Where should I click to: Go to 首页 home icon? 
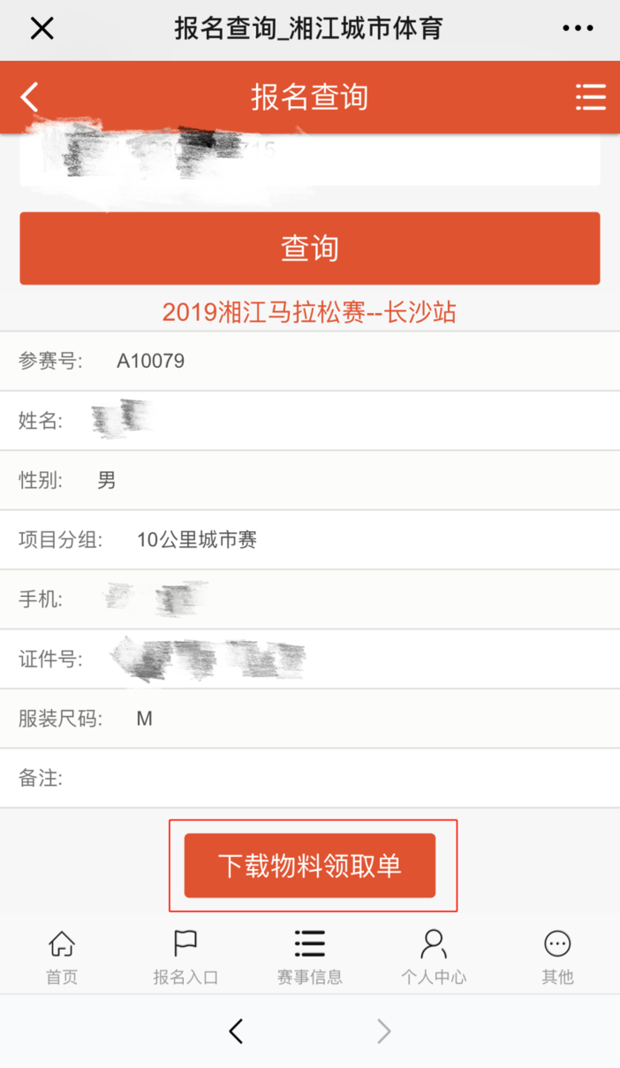[62, 944]
